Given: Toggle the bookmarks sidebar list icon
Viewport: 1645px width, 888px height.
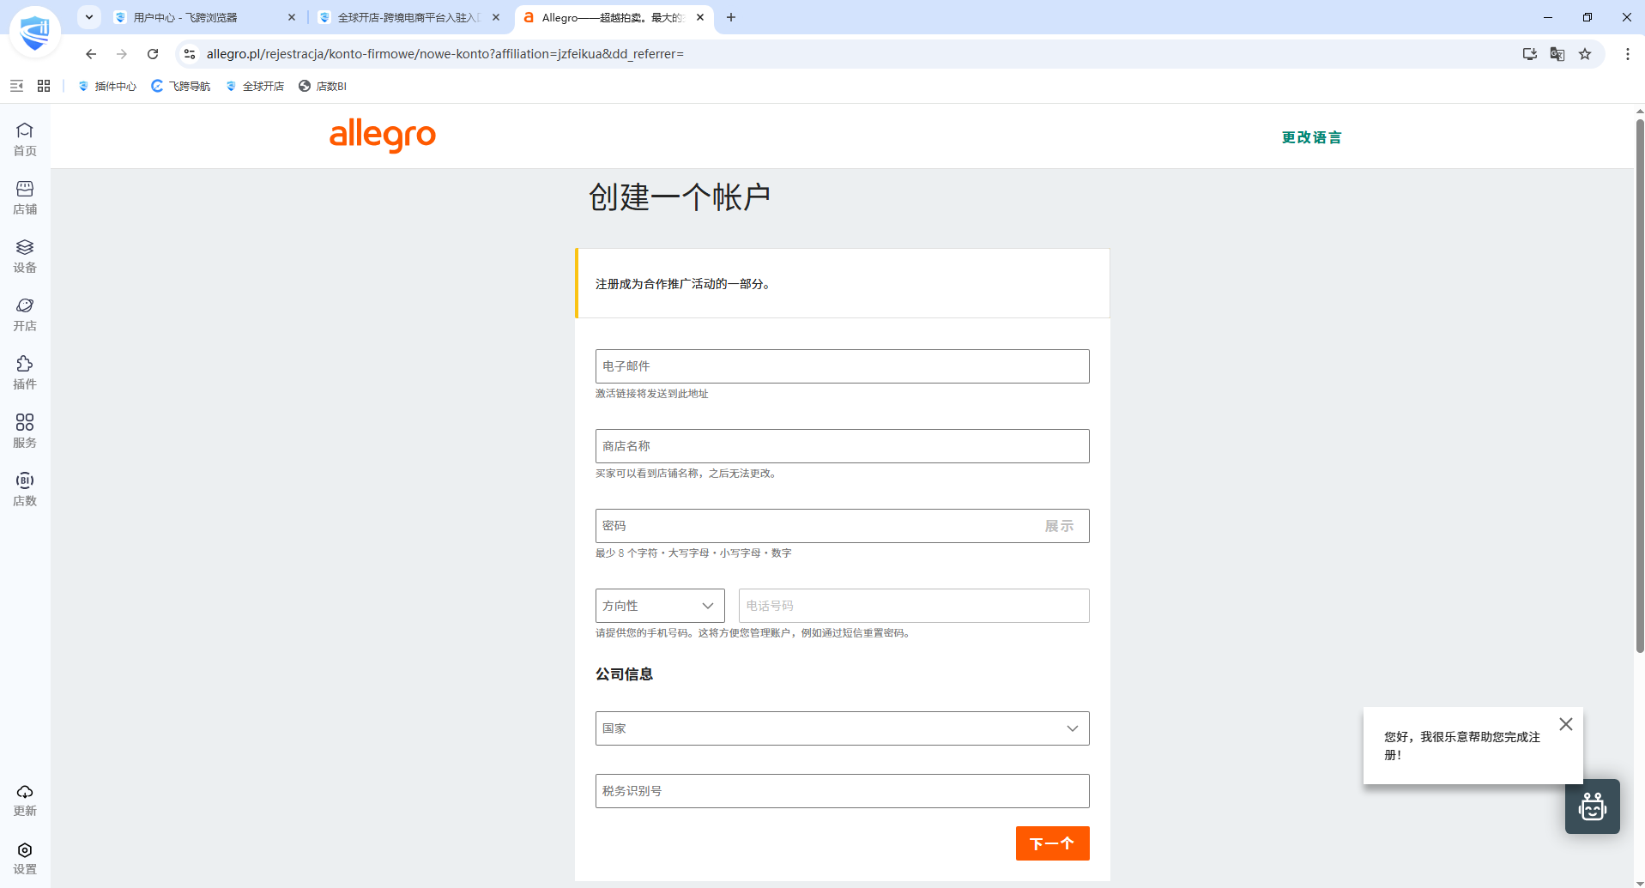Looking at the screenshot, I should tap(16, 86).
